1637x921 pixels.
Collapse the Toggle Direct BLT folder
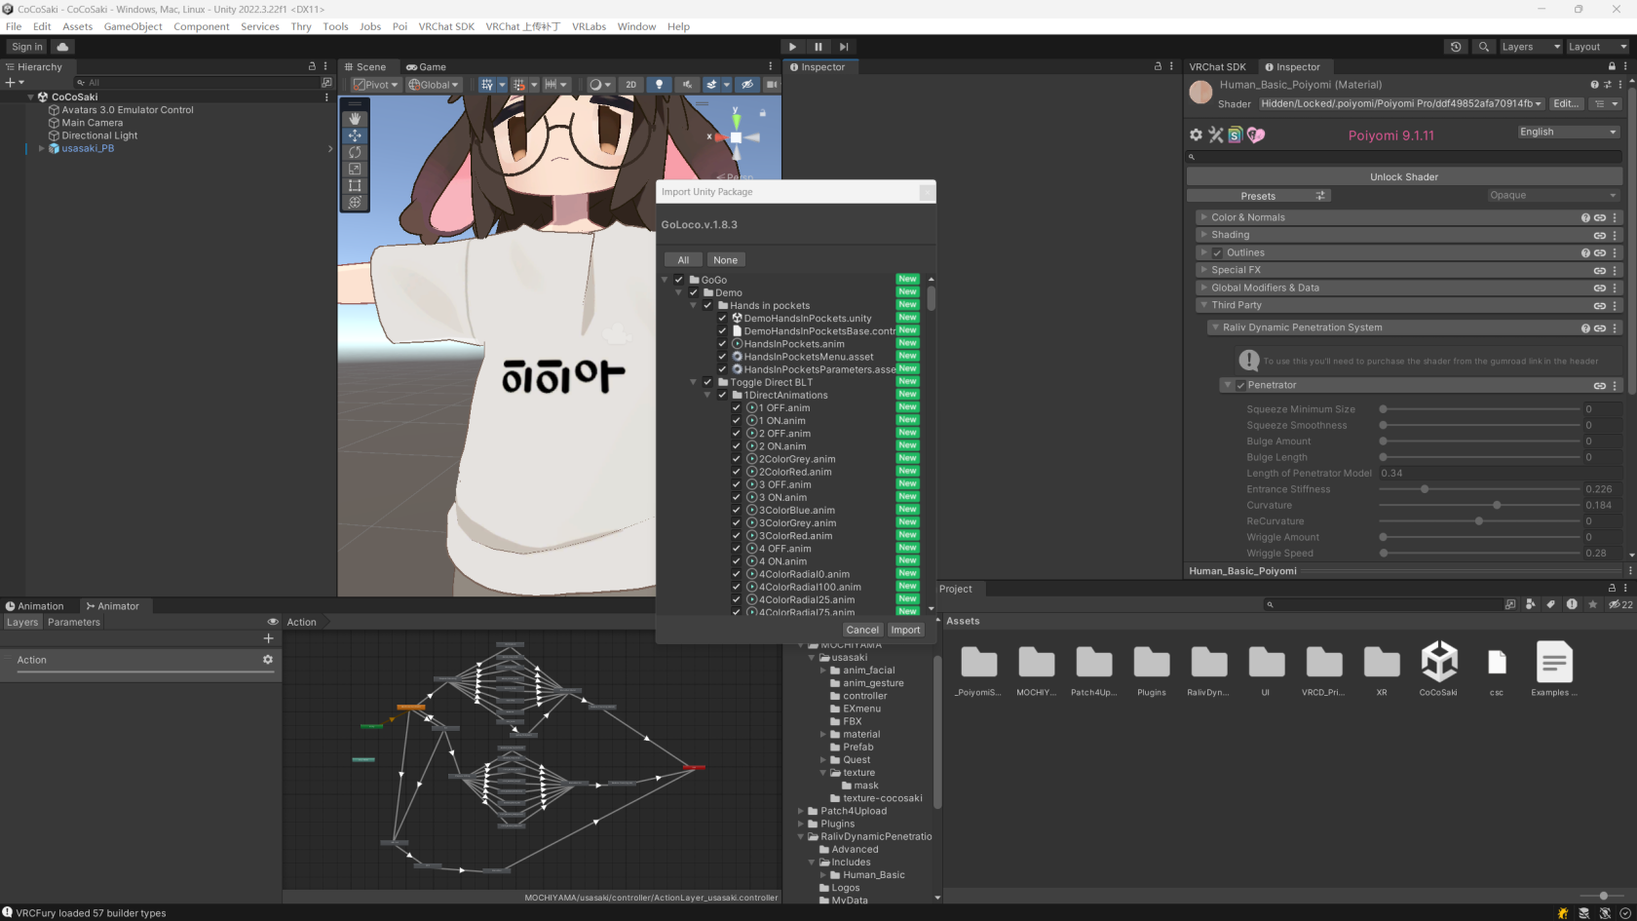pyautogui.click(x=693, y=382)
